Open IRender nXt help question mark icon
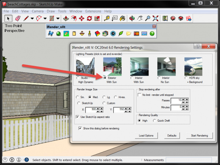Viewport: 220px width, 165px height. point(152,34)
